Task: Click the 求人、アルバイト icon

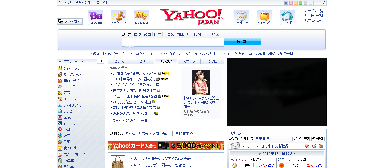Action: tap(60, 154)
